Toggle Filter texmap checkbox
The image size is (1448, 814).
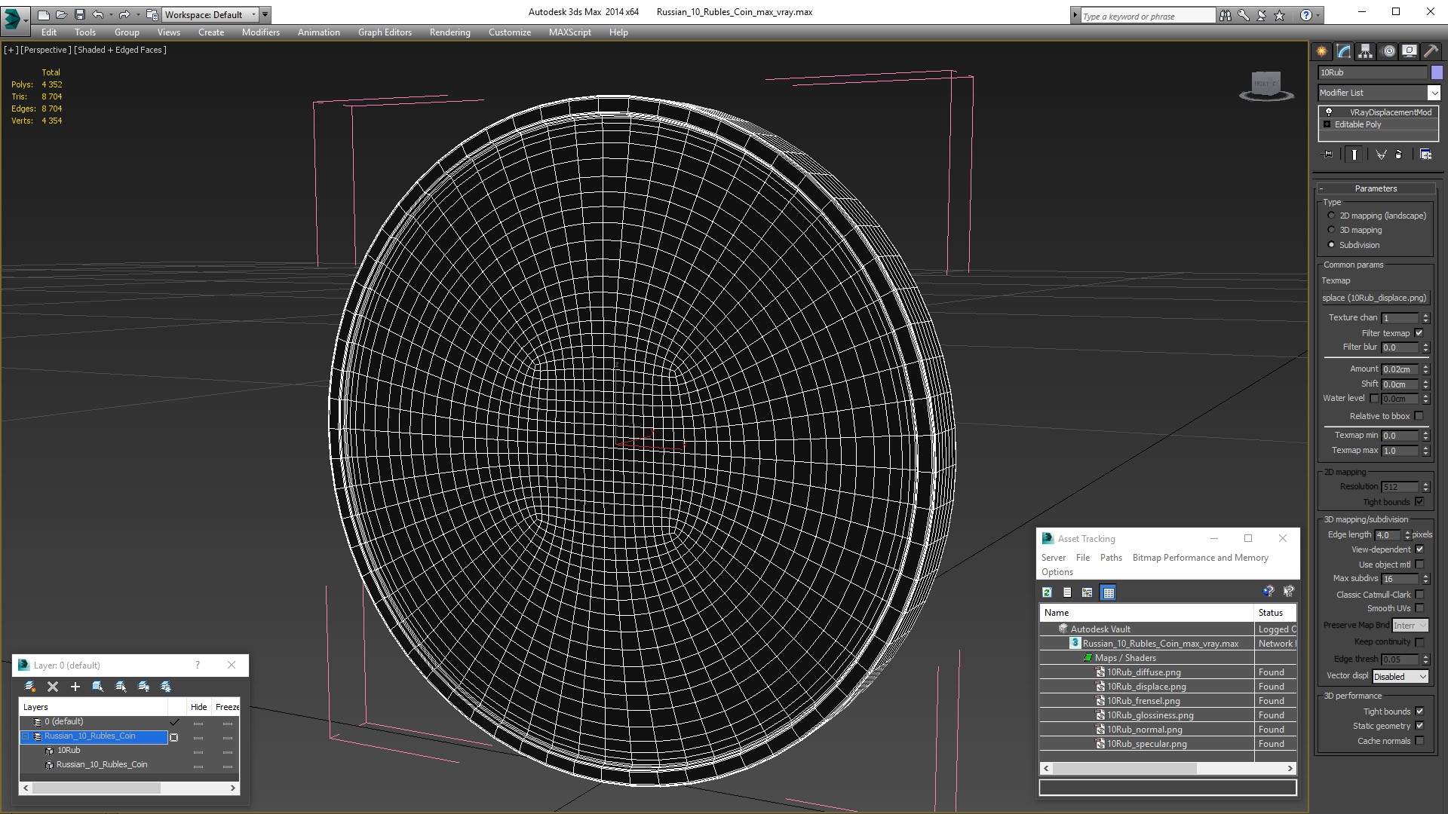click(x=1419, y=333)
